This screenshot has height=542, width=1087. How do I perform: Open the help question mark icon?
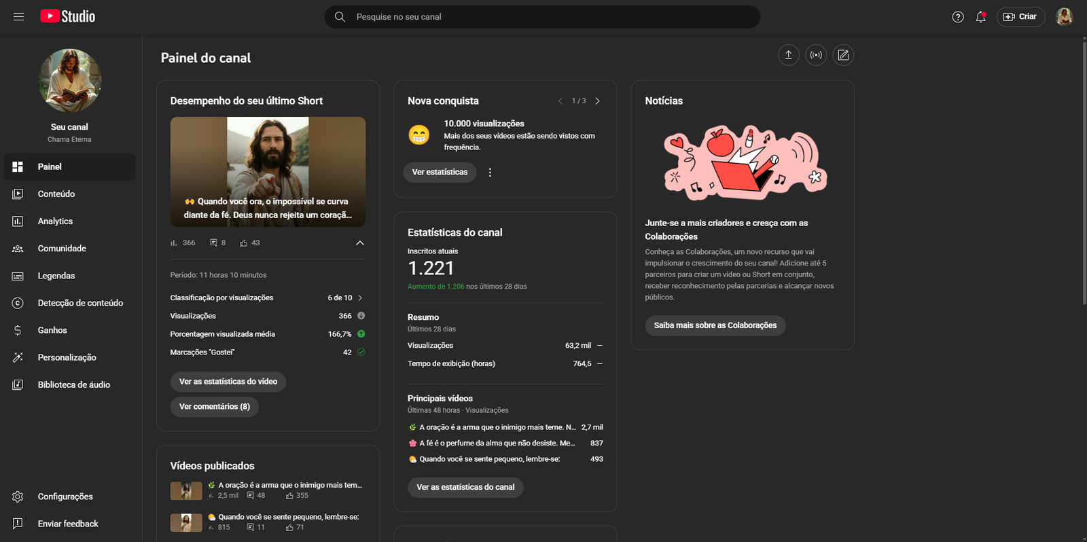[958, 17]
